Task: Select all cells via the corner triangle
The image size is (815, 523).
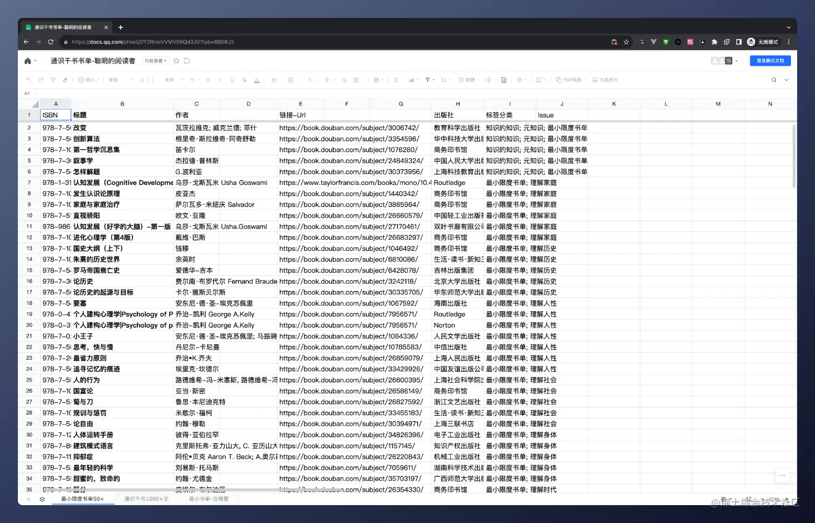Action: pyautogui.click(x=35, y=104)
